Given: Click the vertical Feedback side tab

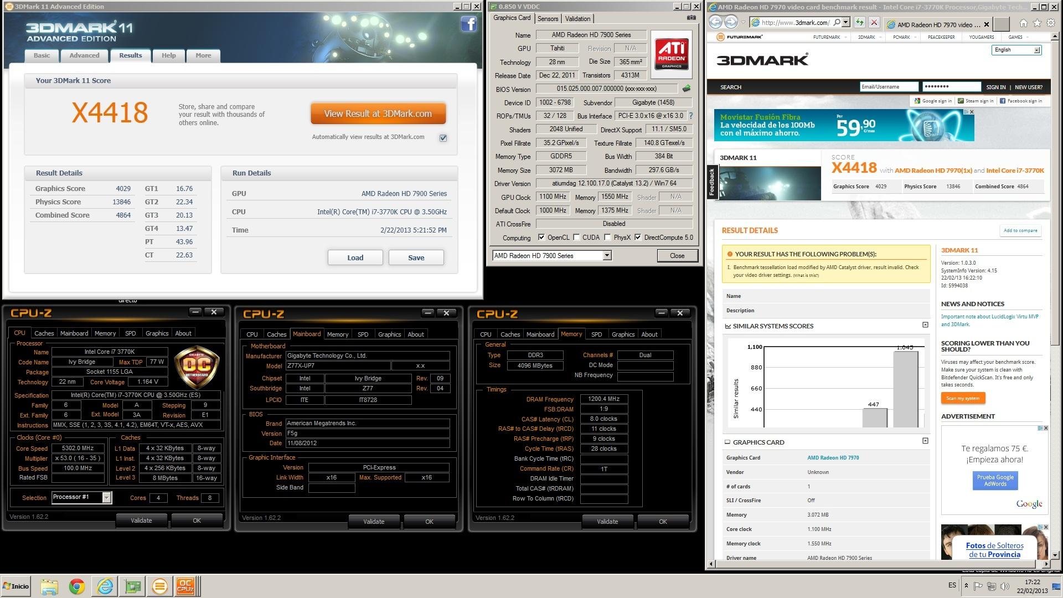Looking at the screenshot, I should tap(711, 183).
